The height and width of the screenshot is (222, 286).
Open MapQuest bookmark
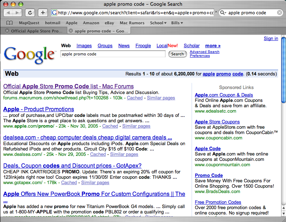pos(29,23)
